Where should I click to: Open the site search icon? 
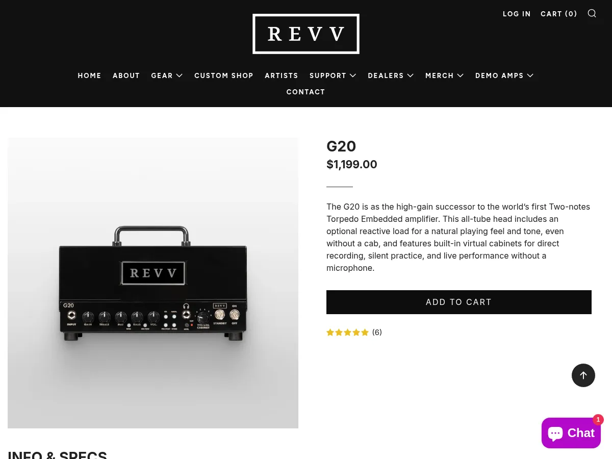tap(592, 13)
